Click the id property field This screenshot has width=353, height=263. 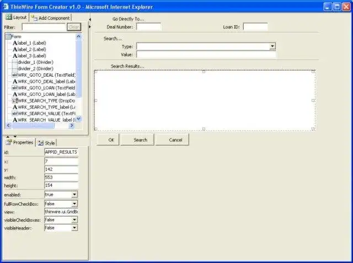click(x=61, y=152)
